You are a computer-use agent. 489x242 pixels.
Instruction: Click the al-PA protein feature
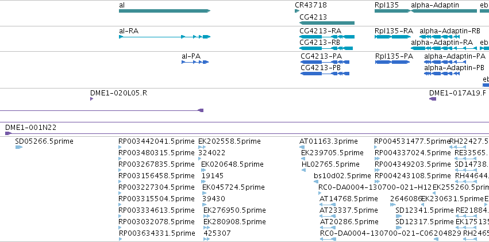195,62
